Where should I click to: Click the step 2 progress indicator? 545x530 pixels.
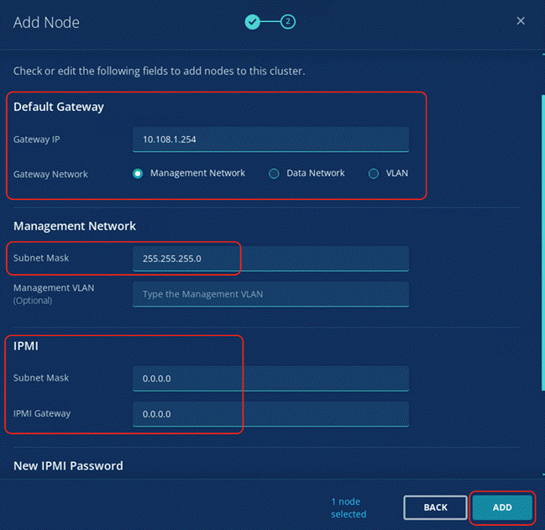tap(288, 22)
